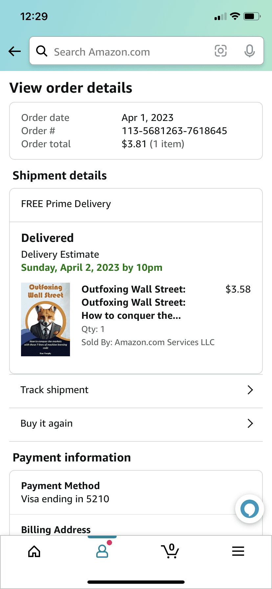272x589 pixels.
Task: Tap the Visa ending in 5210 payment method
Action: 65,499
